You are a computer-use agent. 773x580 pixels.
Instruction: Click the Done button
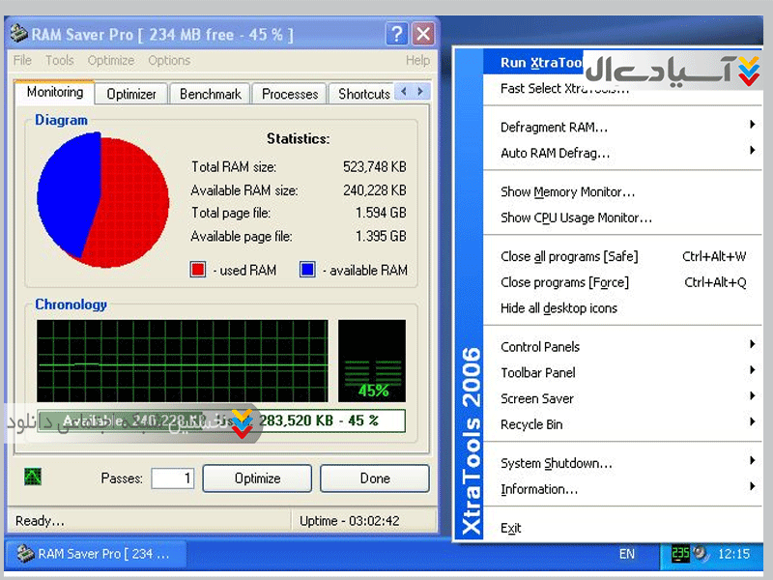[375, 478]
